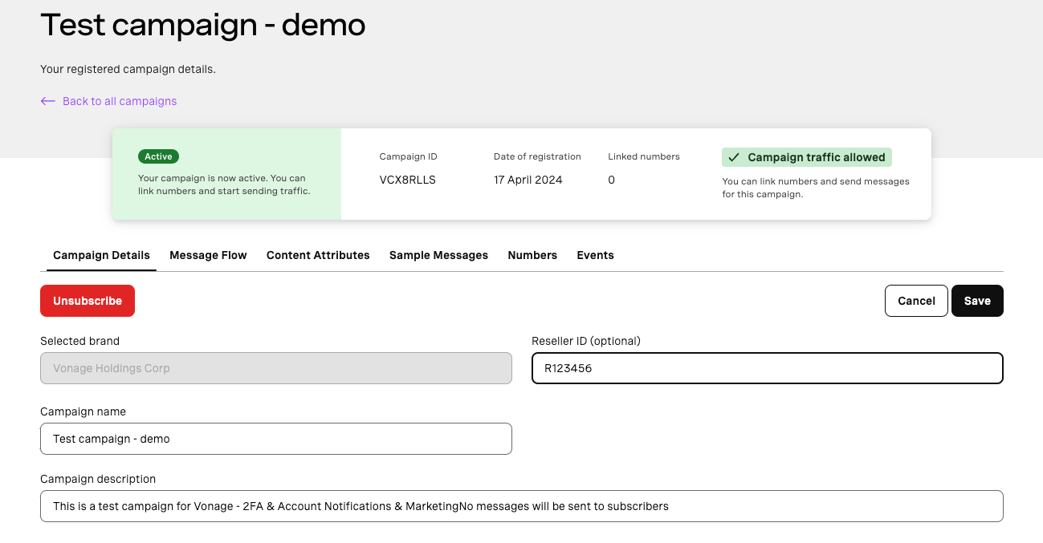Click the Test campaign - demo heading
Screen dimensions: 1043x543
click(203, 25)
